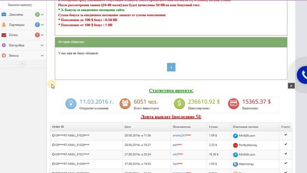This screenshot has width=307, height=173.
Task: Click the scroll-to-top arrow button
Action: tap(291, 86)
